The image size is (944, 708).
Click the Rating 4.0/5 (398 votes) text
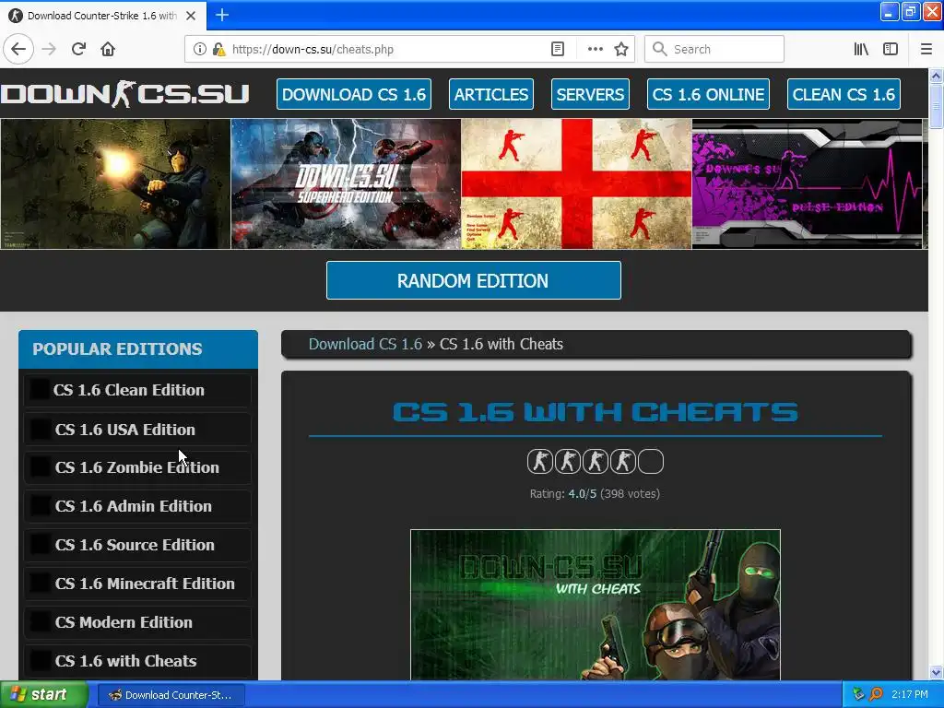click(595, 494)
